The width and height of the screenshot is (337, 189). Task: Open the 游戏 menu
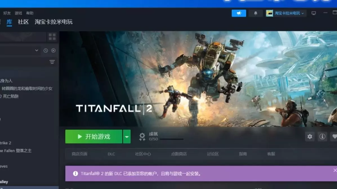coord(18,13)
